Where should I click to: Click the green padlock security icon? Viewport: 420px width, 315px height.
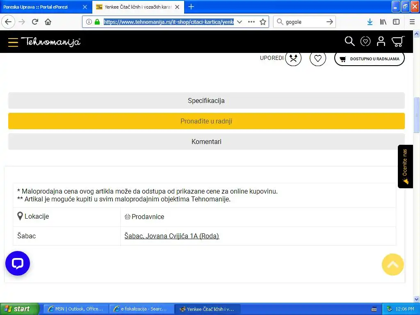click(x=97, y=22)
